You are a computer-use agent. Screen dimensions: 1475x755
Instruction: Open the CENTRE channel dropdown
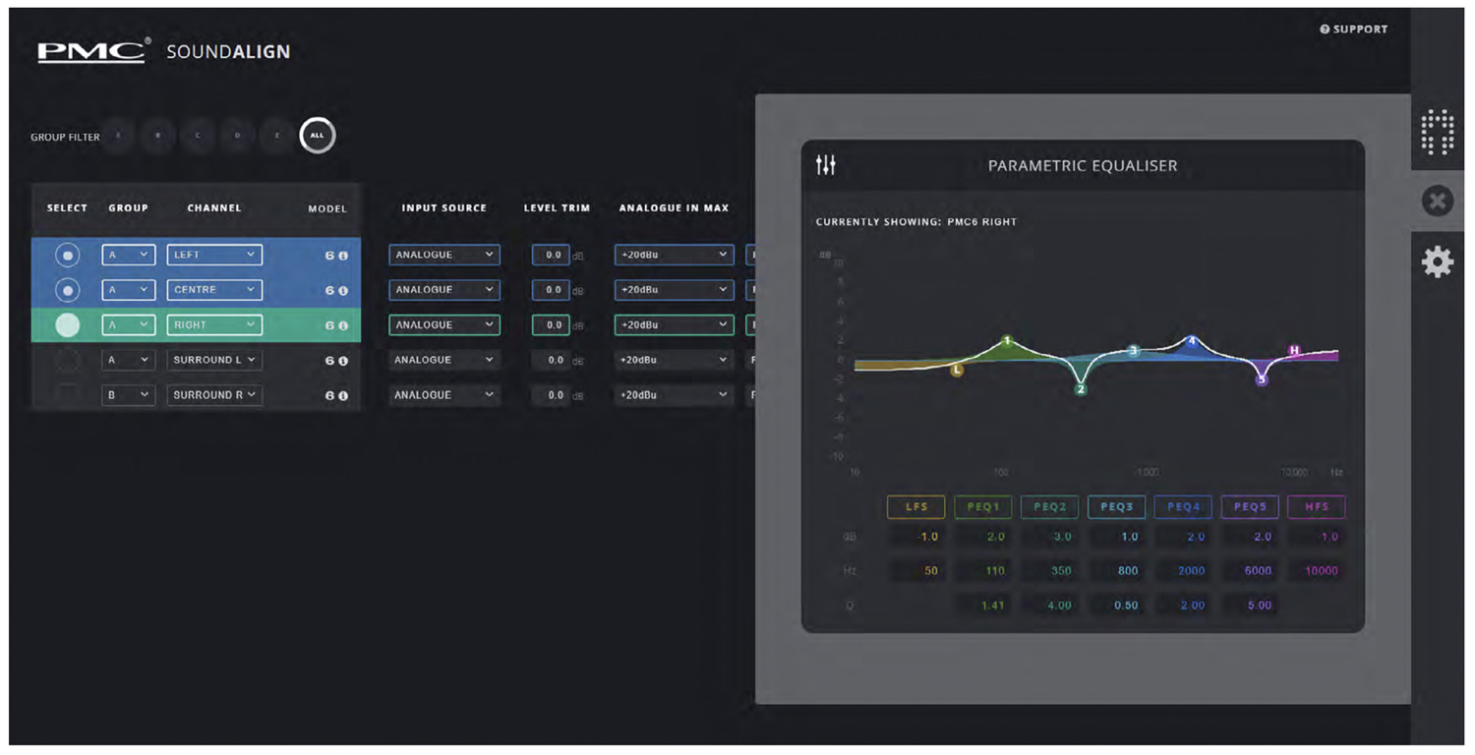[214, 290]
